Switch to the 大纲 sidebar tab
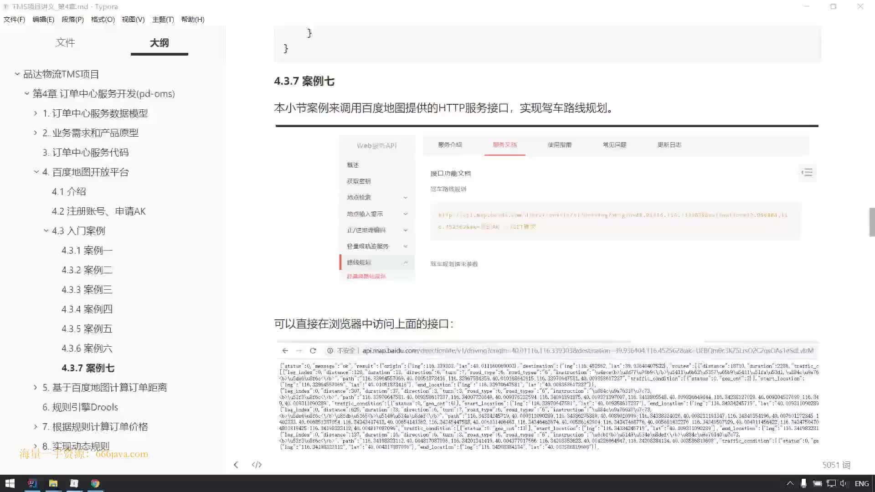Viewport: 875px width, 492px height. point(159,42)
